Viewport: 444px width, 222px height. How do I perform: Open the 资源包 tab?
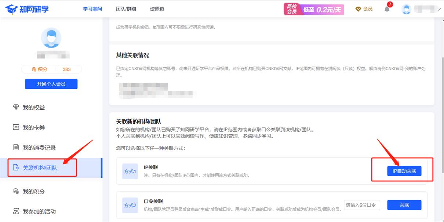tap(157, 9)
